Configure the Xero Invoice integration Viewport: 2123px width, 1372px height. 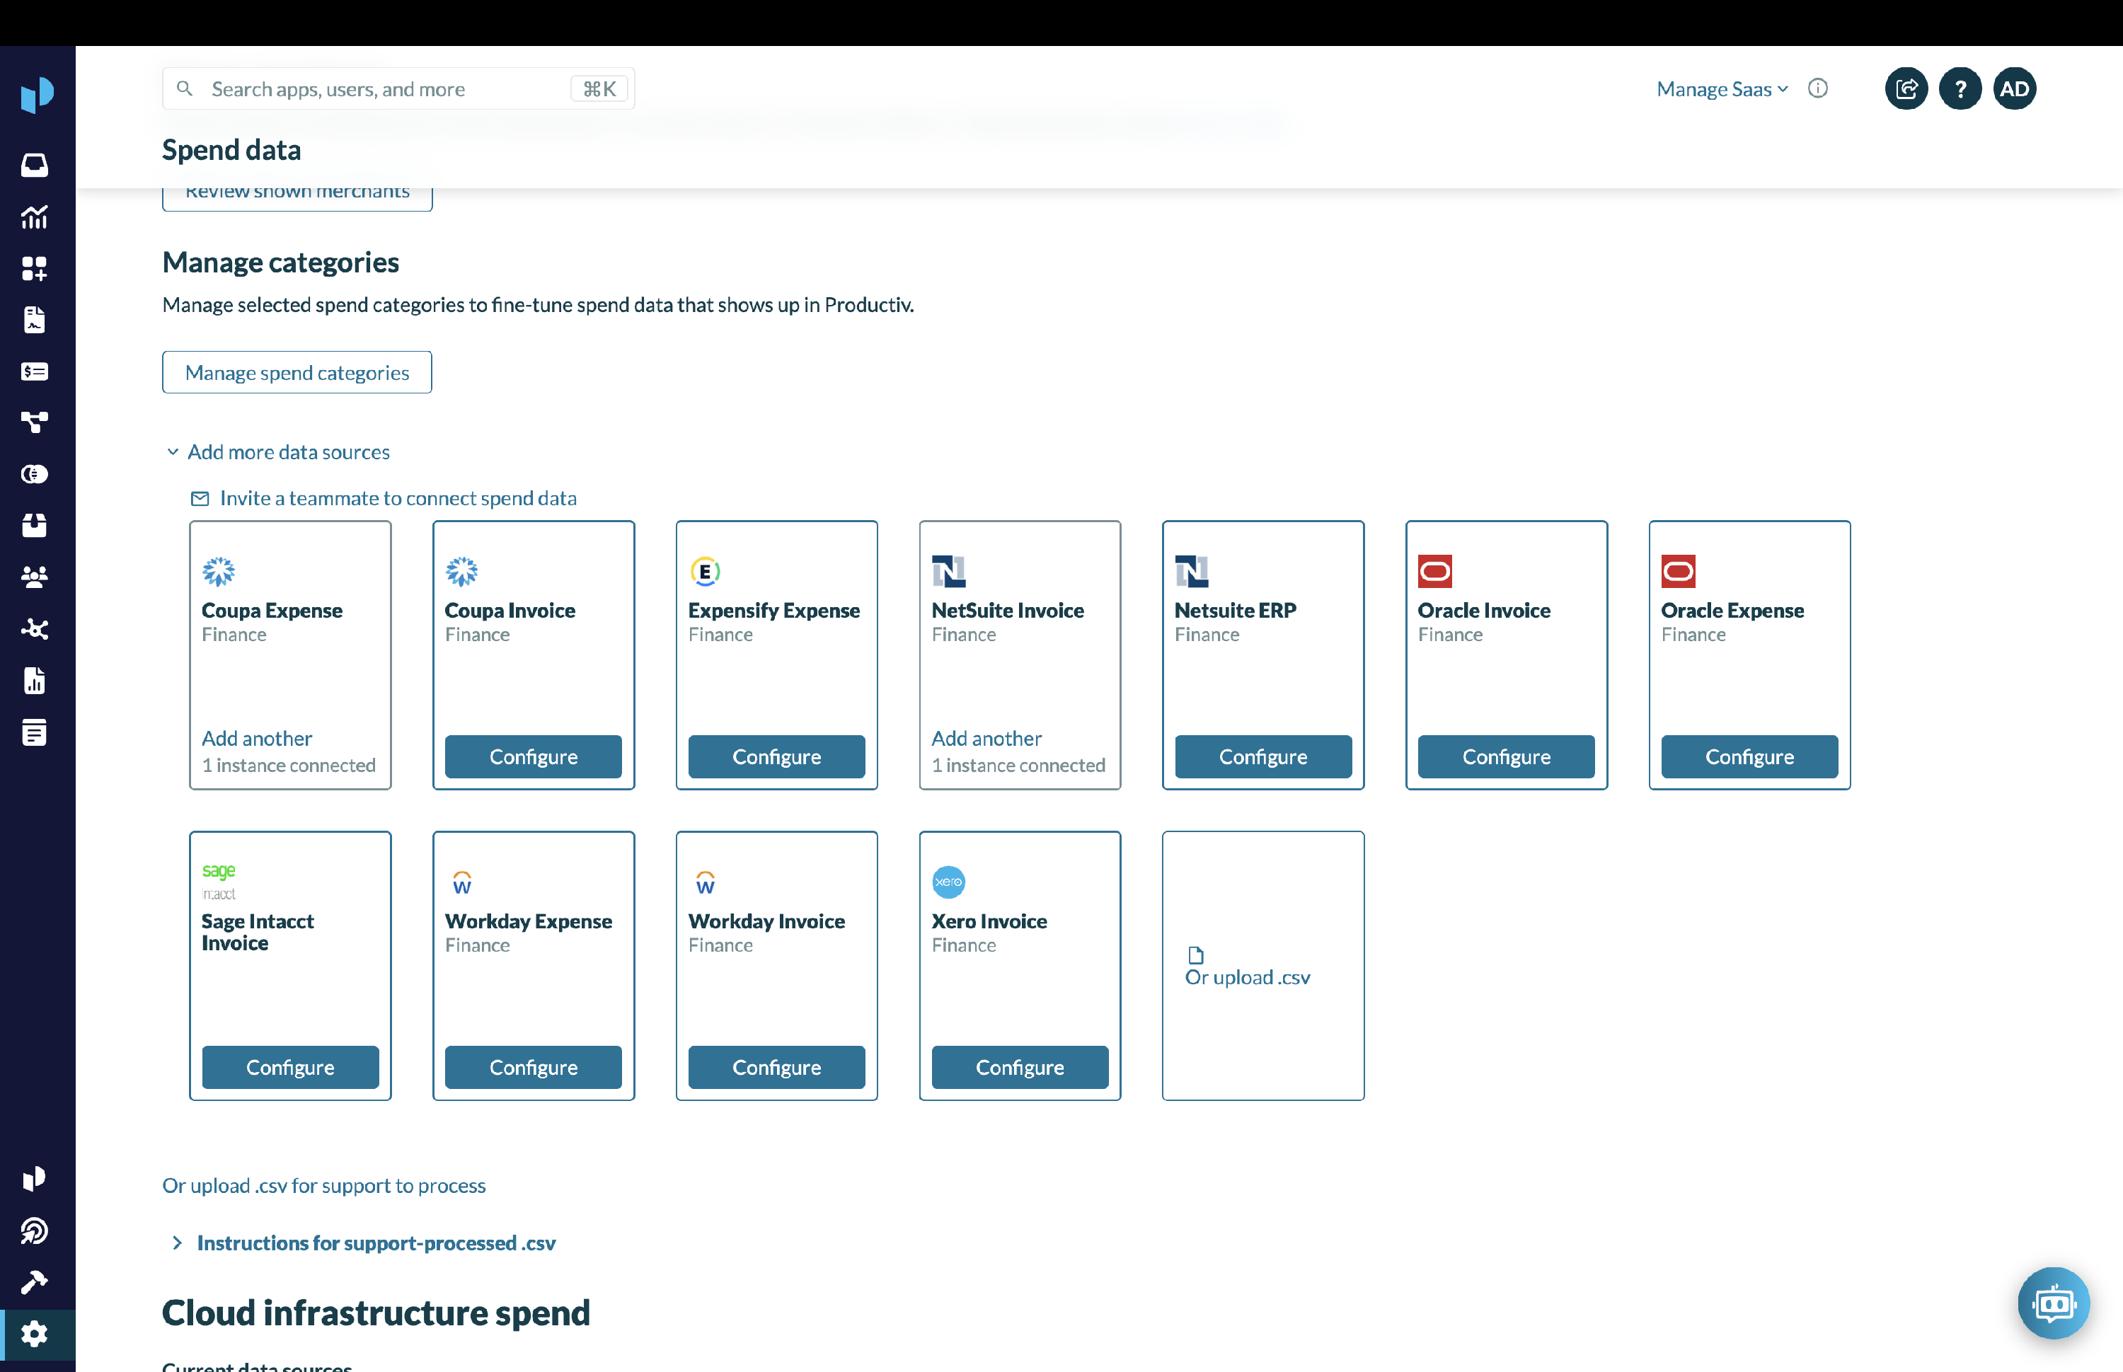click(x=1019, y=1067)
